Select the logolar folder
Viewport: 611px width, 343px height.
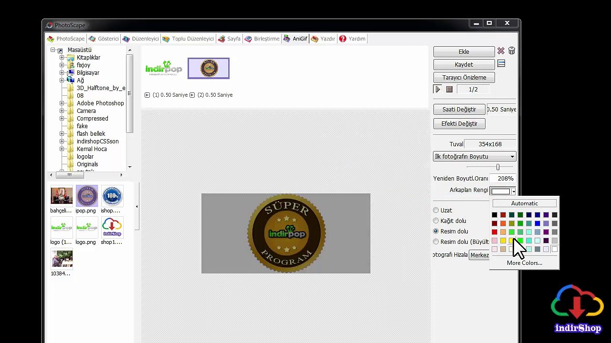coord(85,157)
